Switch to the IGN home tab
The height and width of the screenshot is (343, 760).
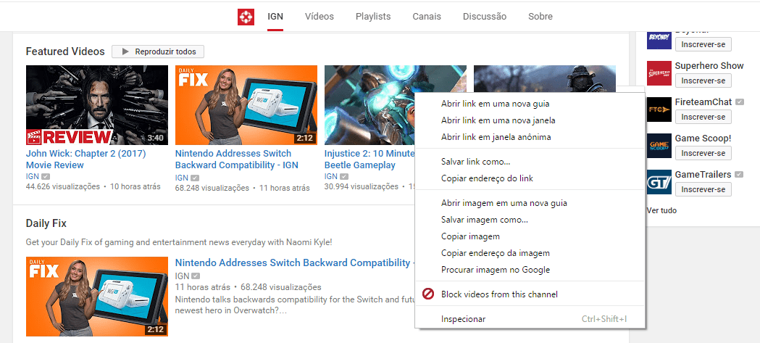275,17
